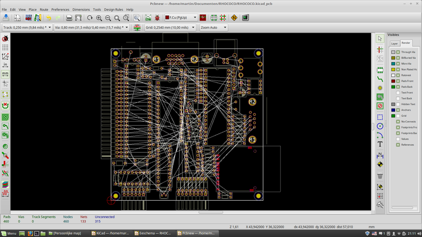Click the Python scripting console icon
This screenshot has width=422, height=237.
point(245,18)
